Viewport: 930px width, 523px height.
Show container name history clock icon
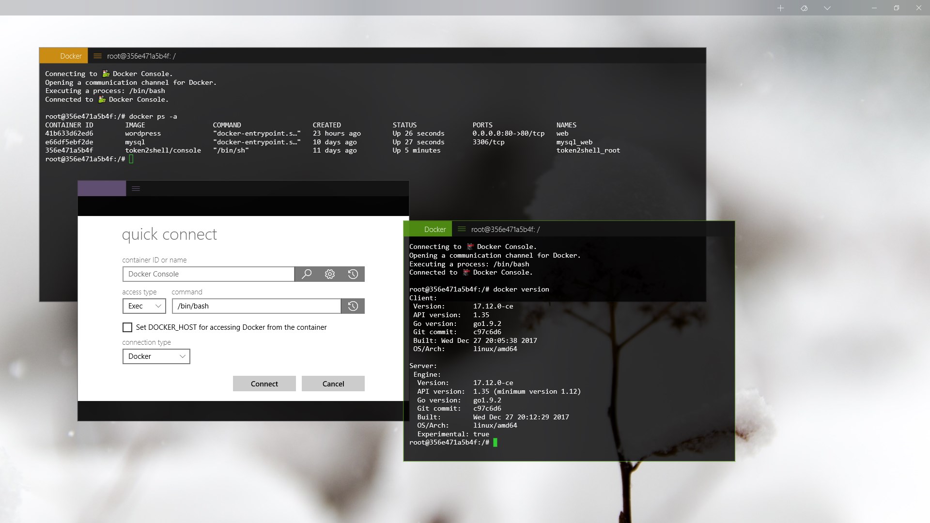coord(353,274)
